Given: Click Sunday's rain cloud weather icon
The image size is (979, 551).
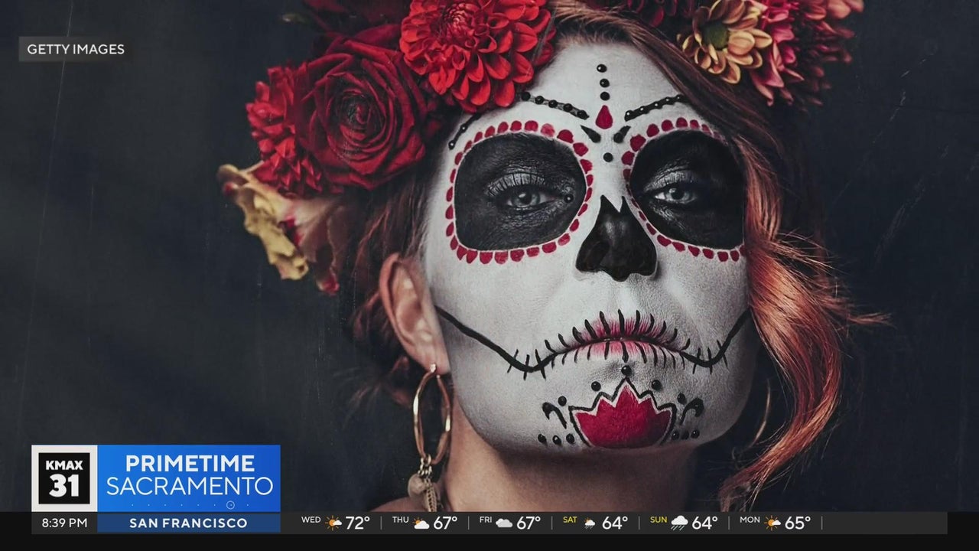Looking at the screenshot, I should point(679,523).
